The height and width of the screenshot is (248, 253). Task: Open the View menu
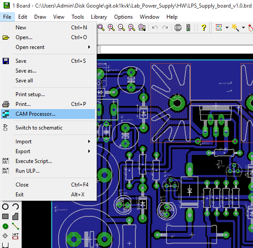[59, 17]
